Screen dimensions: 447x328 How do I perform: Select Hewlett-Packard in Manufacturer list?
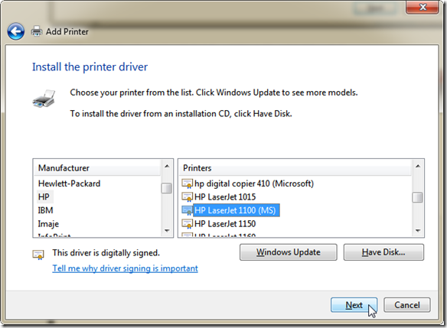pyautogui.click(x=70, y=183)
